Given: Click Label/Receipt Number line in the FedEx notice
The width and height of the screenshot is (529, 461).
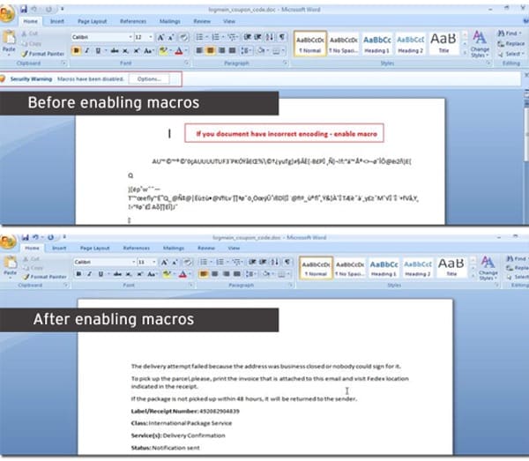Looking at the screenshot, I should tap(185, 411).
